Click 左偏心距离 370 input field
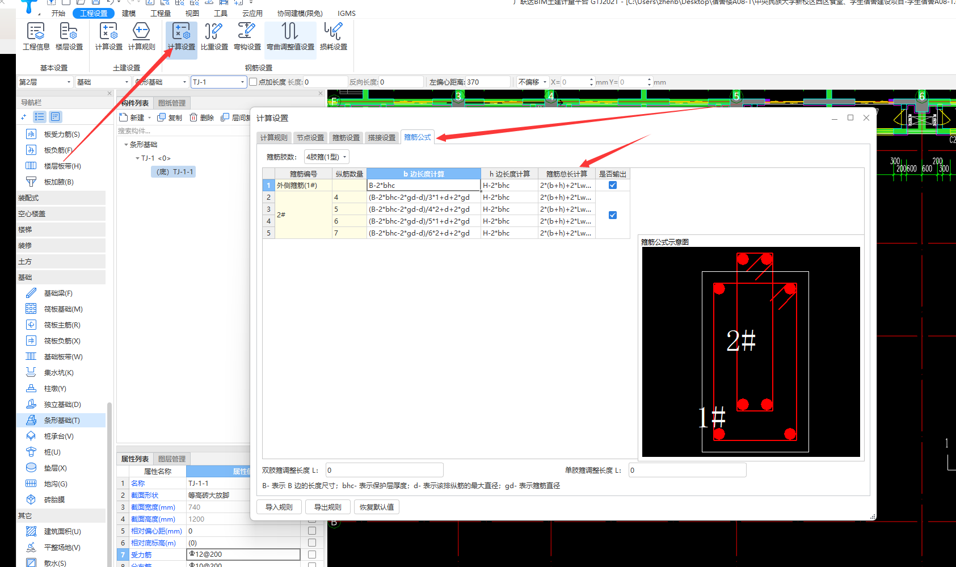This screenshot has width=956, height=567. tap(487, 82)
